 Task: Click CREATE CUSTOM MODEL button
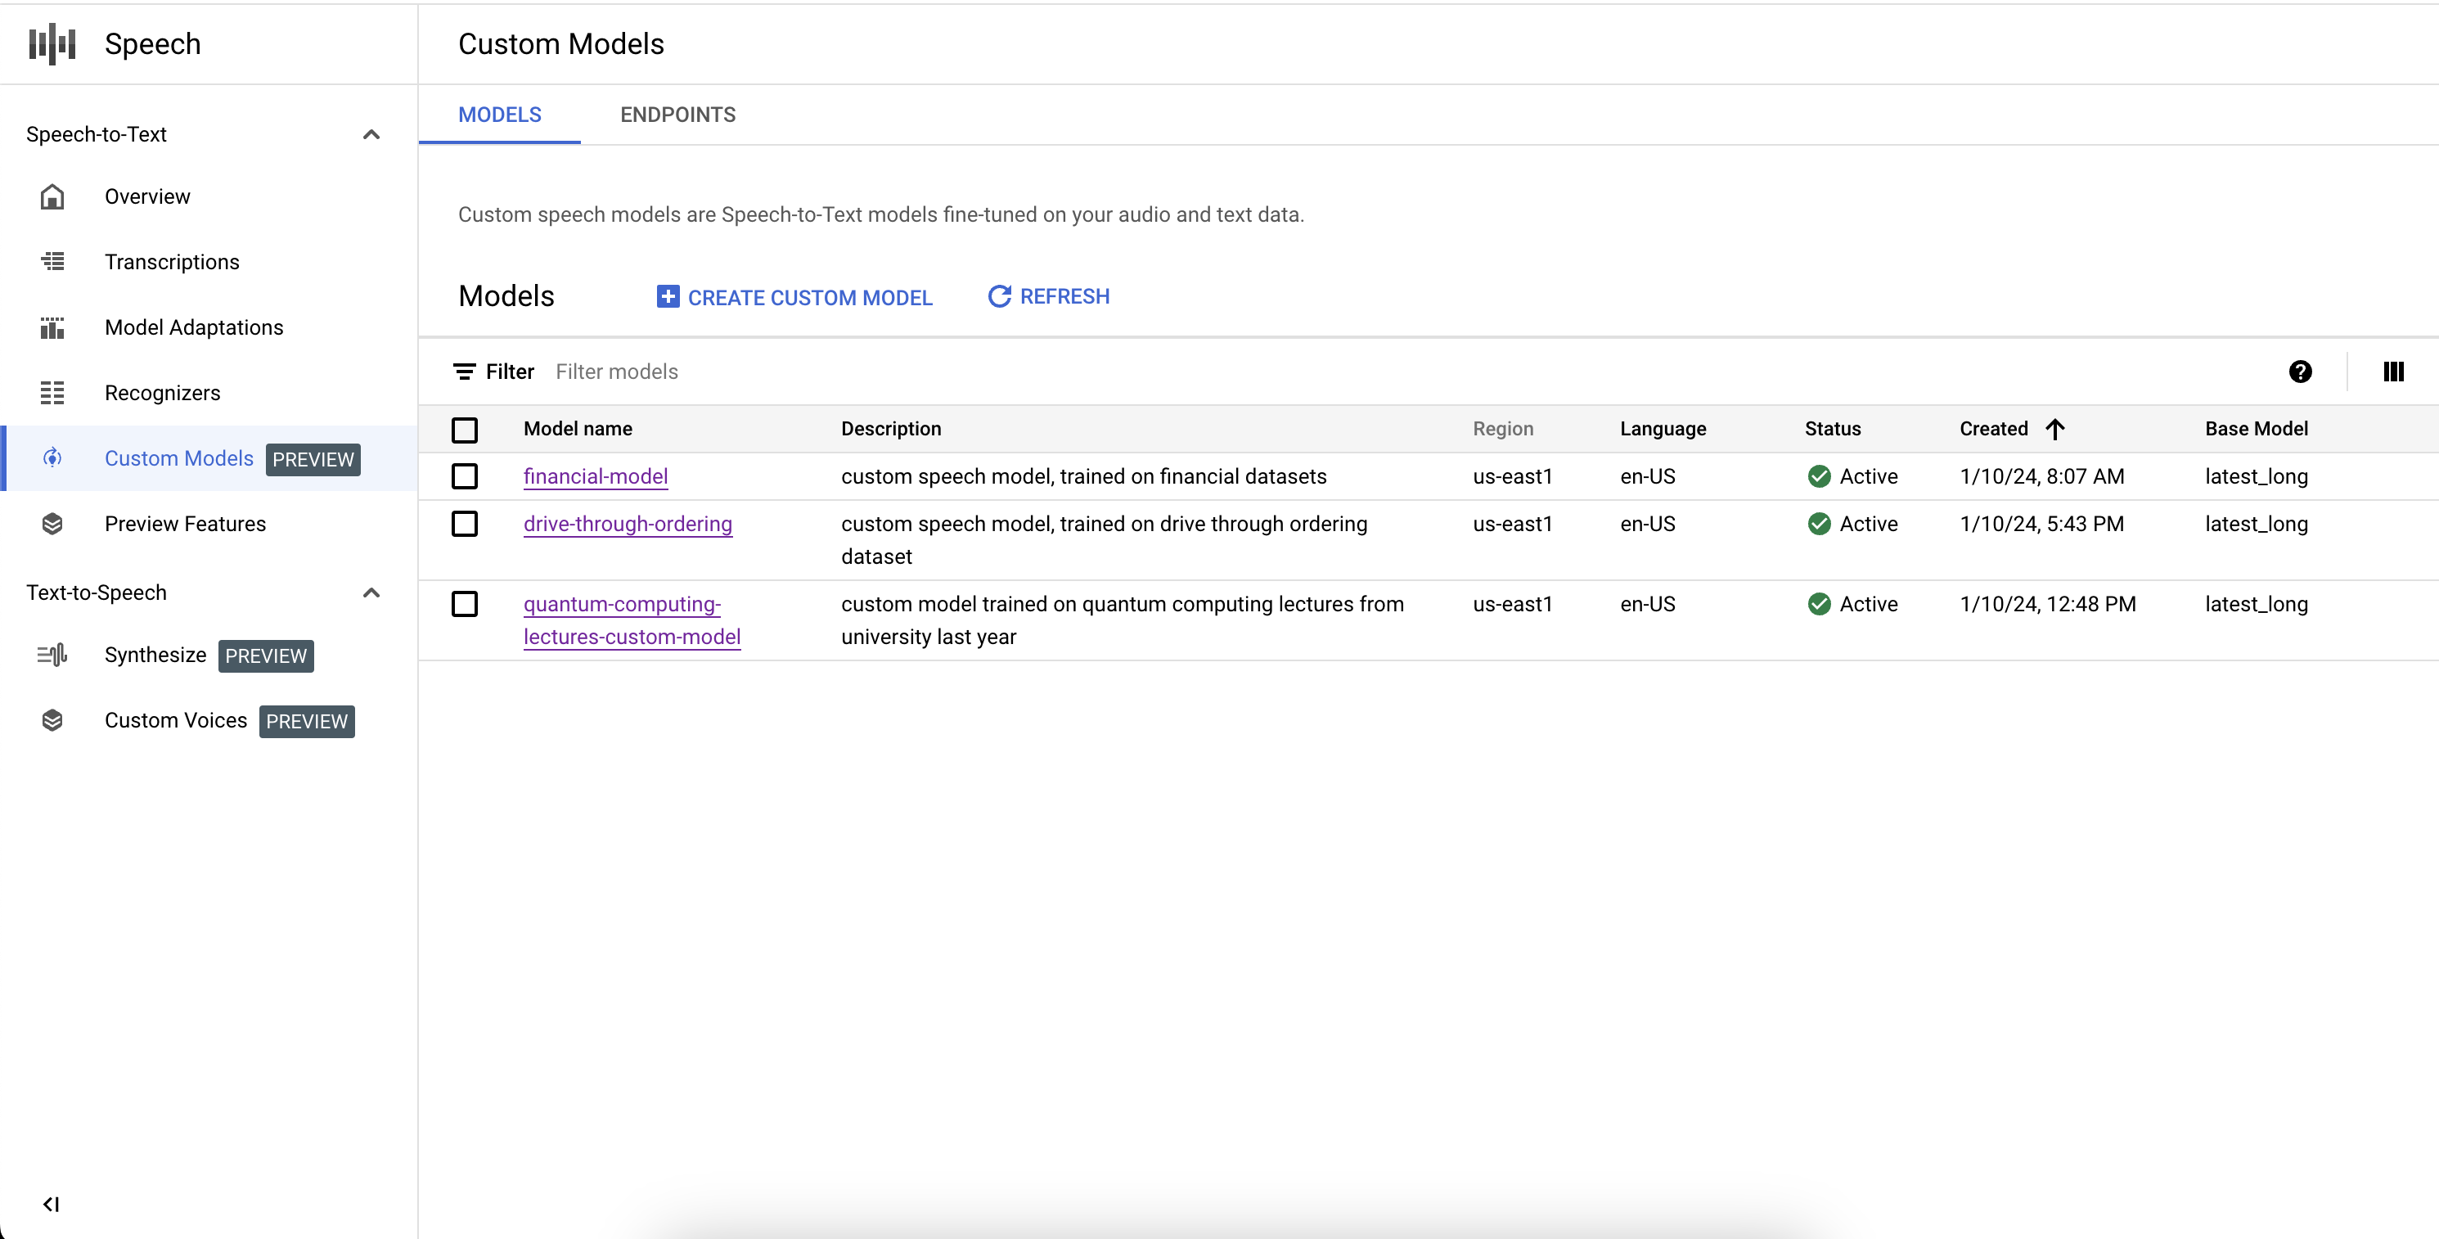(796, 297)
